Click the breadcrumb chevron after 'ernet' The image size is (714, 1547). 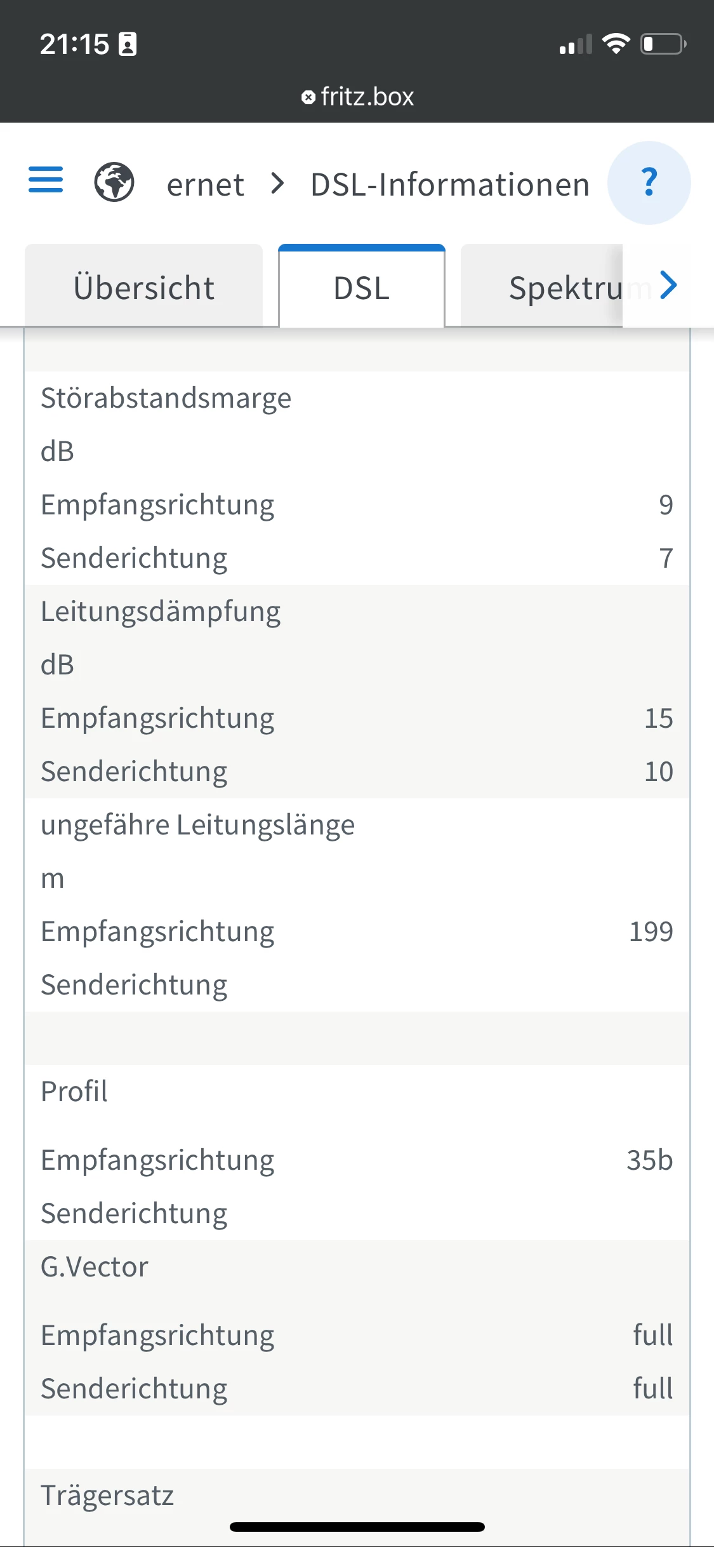tap(277, 184)
